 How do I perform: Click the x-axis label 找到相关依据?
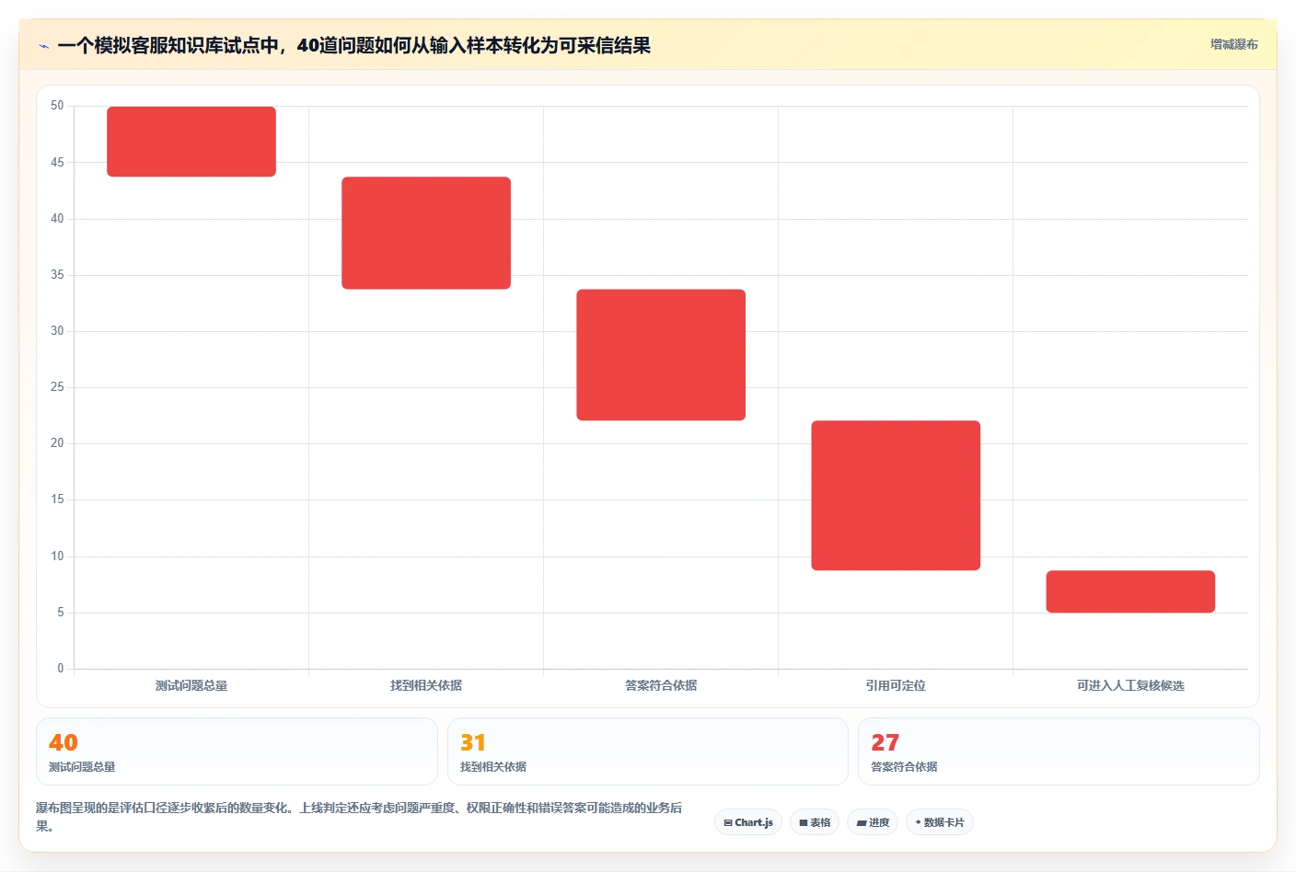(x=426, y=685)
